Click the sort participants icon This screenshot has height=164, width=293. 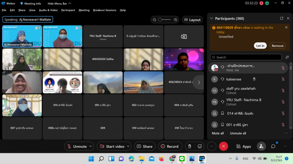coord(287,57)
